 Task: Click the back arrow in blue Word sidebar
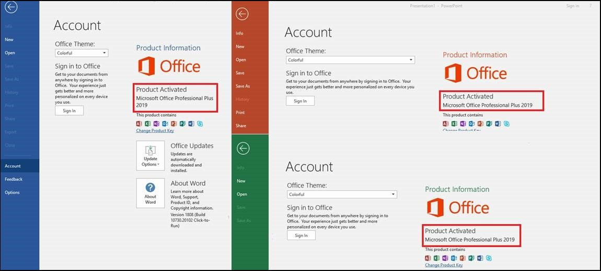pos(11,7)
